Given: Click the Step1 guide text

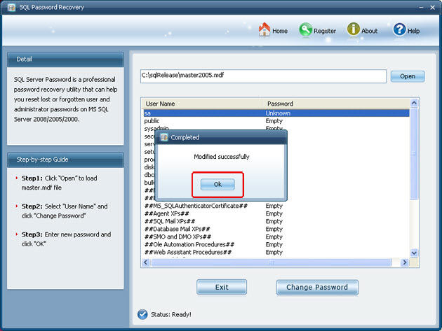Looking at the screenshot, I should pos(60,183).
